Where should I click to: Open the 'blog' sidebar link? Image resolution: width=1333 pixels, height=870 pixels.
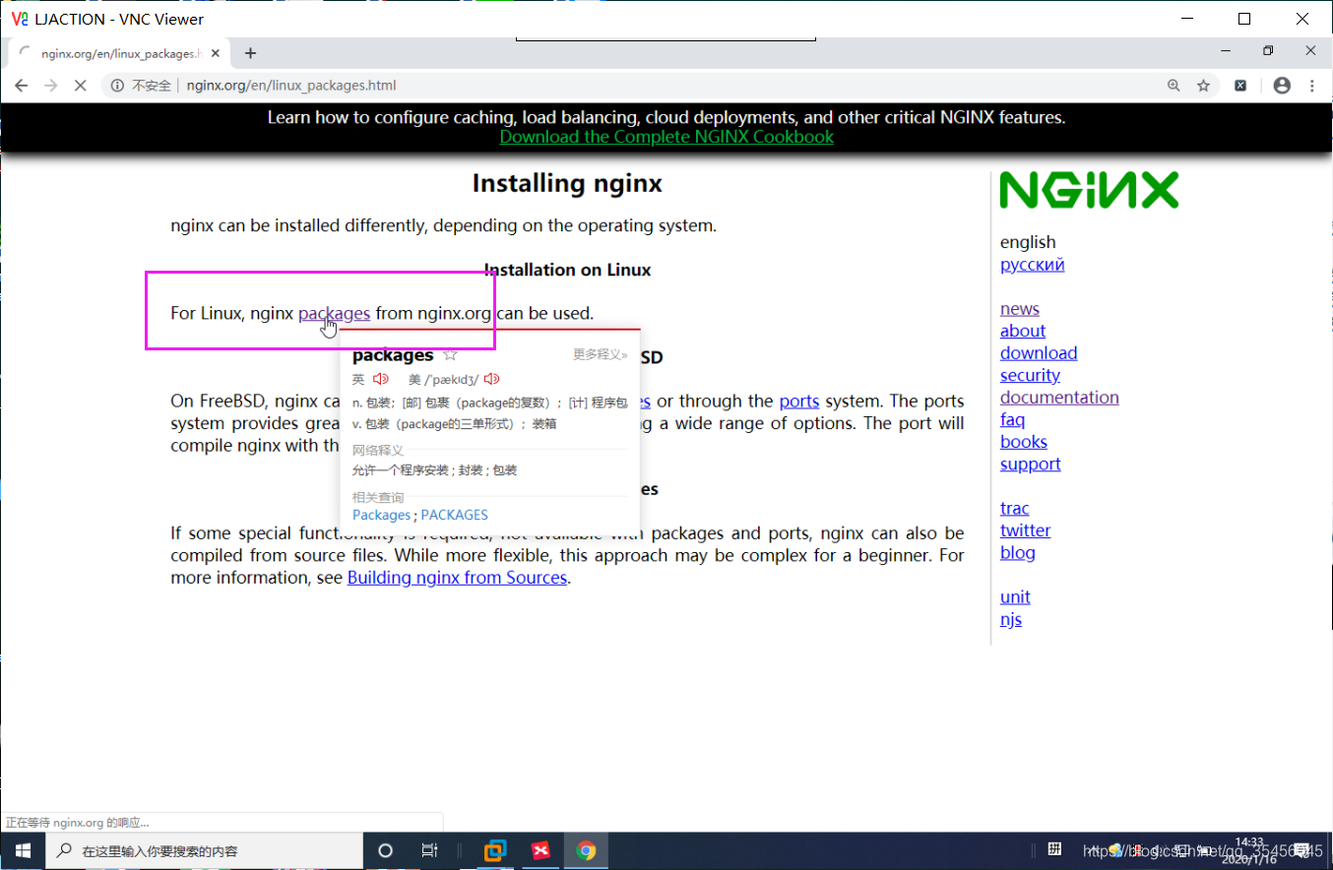click(1017, 552)
